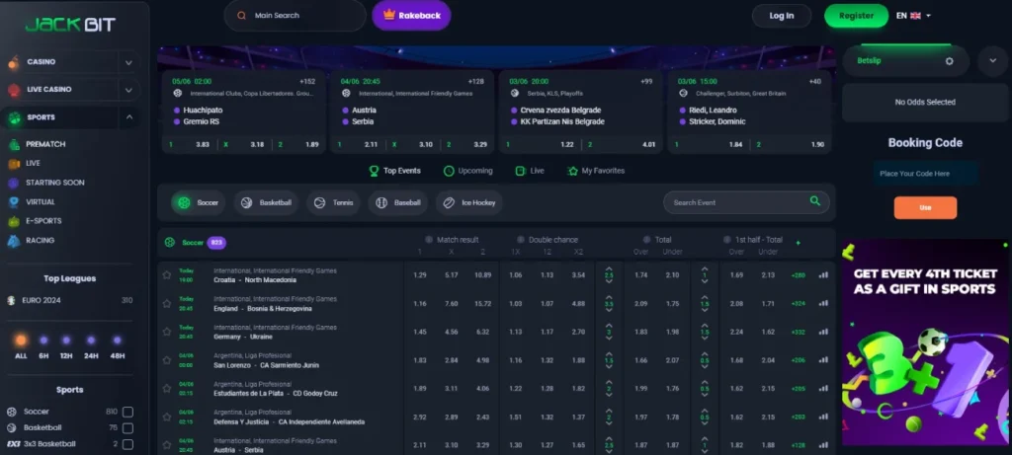Select the 24H time filter
This screenshot has width=1012, height=455.
click(x=91, y=346)
